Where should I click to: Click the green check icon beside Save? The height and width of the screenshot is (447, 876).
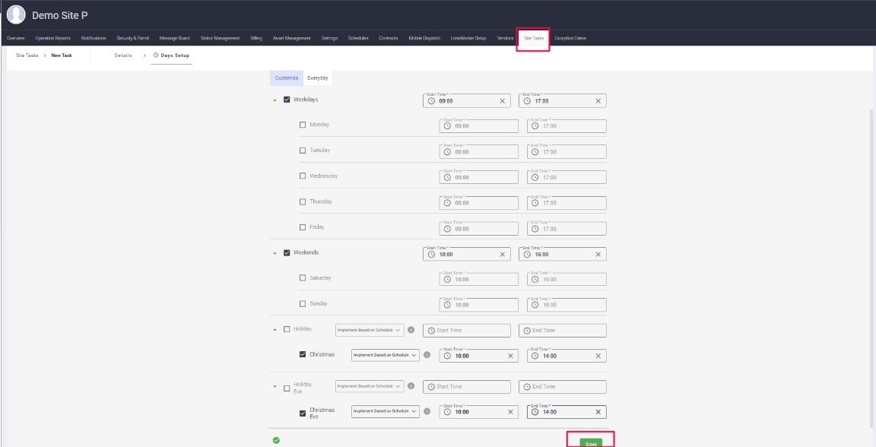[276, 440]
